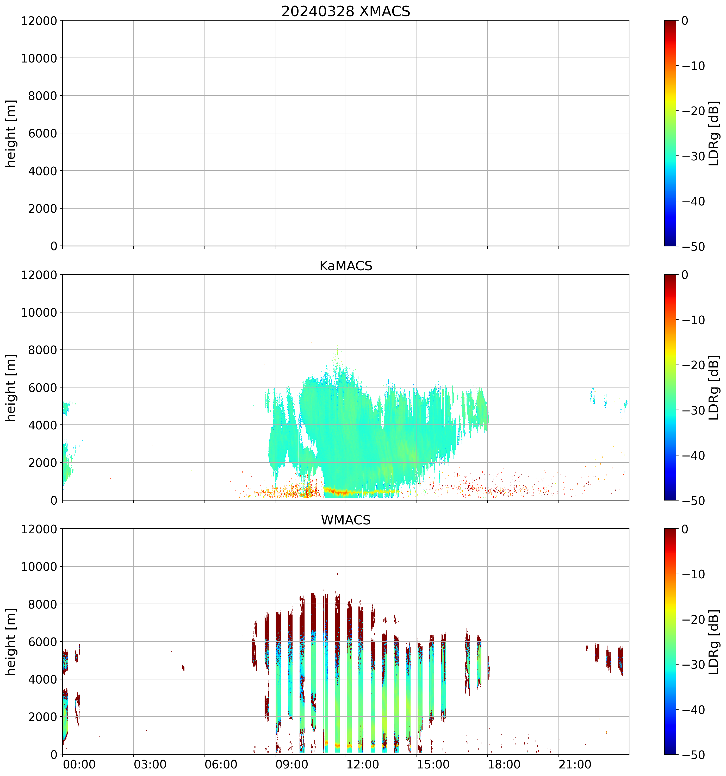Click the KaMACS panel's color bar
This screenshot has height=776, width=726.
(670, 387)
